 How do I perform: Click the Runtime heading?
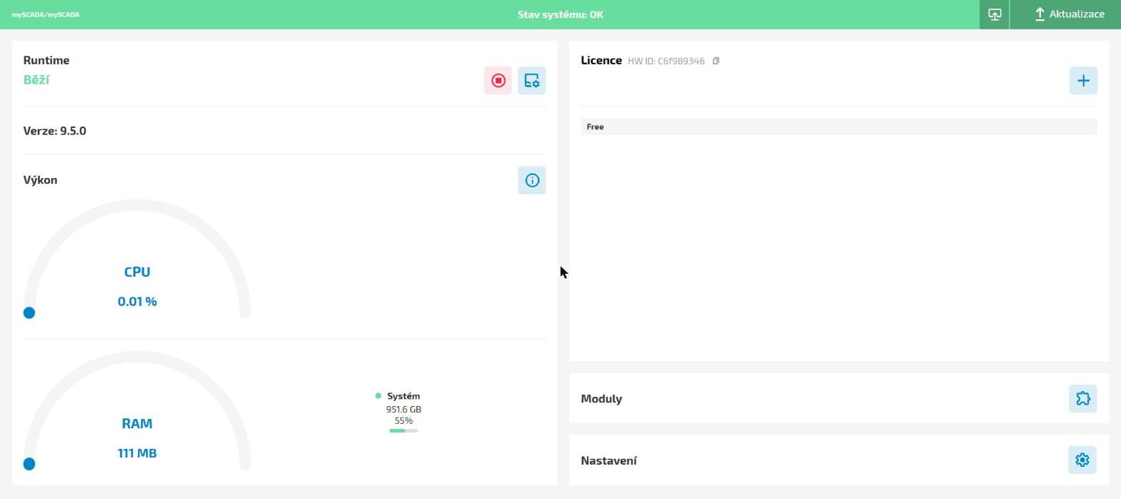[x=46, y=60]
